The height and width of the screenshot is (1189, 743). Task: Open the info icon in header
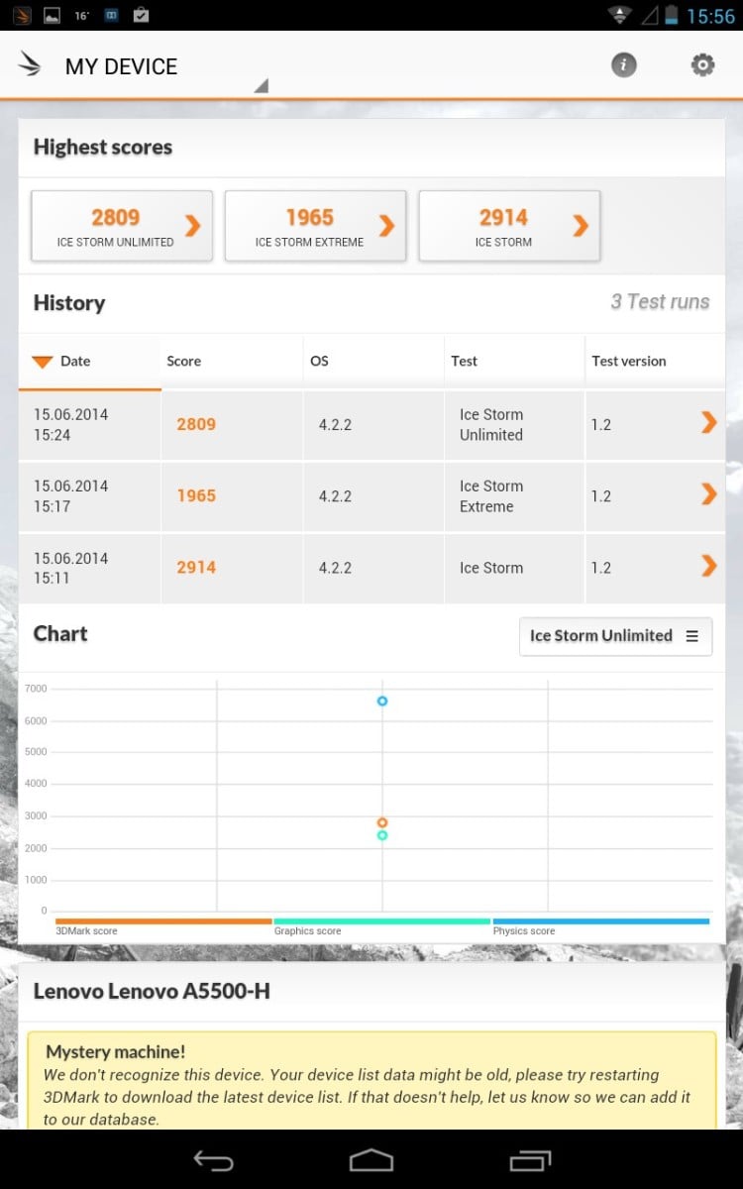click(x=623, y=65)
